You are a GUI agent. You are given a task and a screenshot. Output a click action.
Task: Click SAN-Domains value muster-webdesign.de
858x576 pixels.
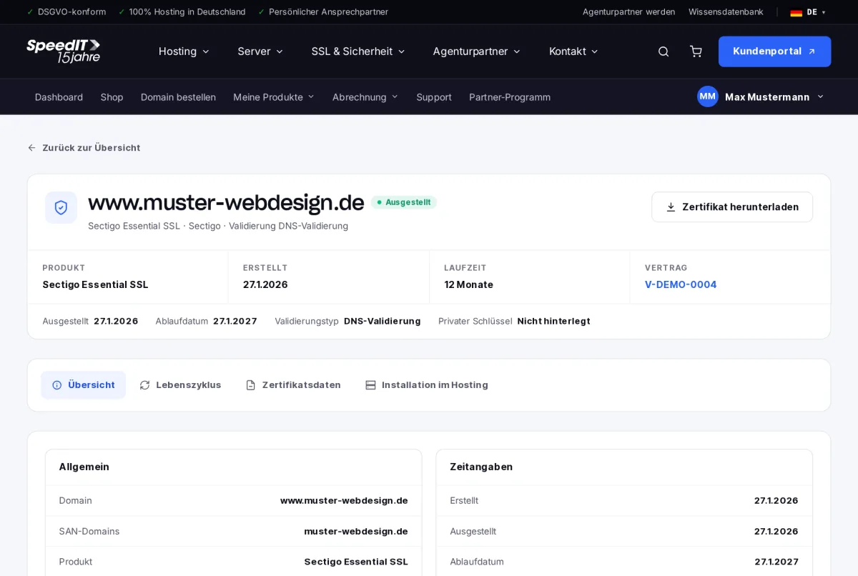point(356,531)
